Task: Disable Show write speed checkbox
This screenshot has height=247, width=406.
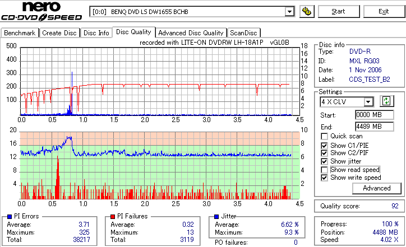Action: 324,178
